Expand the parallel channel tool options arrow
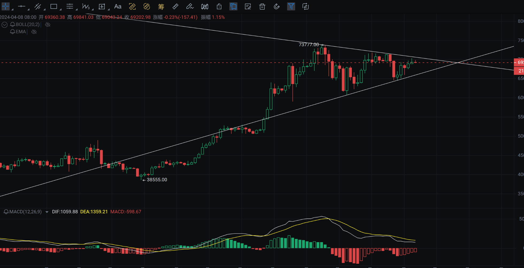The height and width of the screenshot is (268, 524). pyautogui.click(x=44, y=10)
